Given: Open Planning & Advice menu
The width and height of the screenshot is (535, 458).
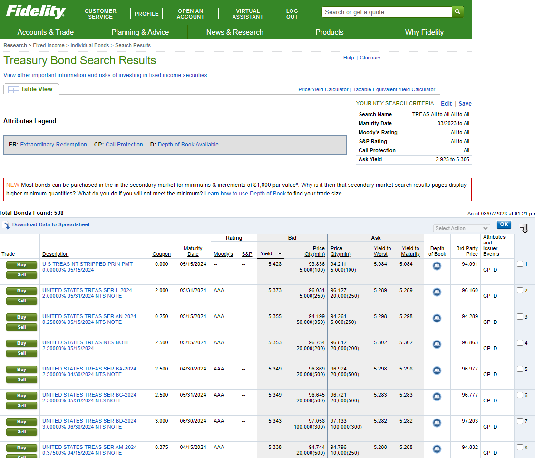Looking at the screenshot, I should [x=140, y=32].
